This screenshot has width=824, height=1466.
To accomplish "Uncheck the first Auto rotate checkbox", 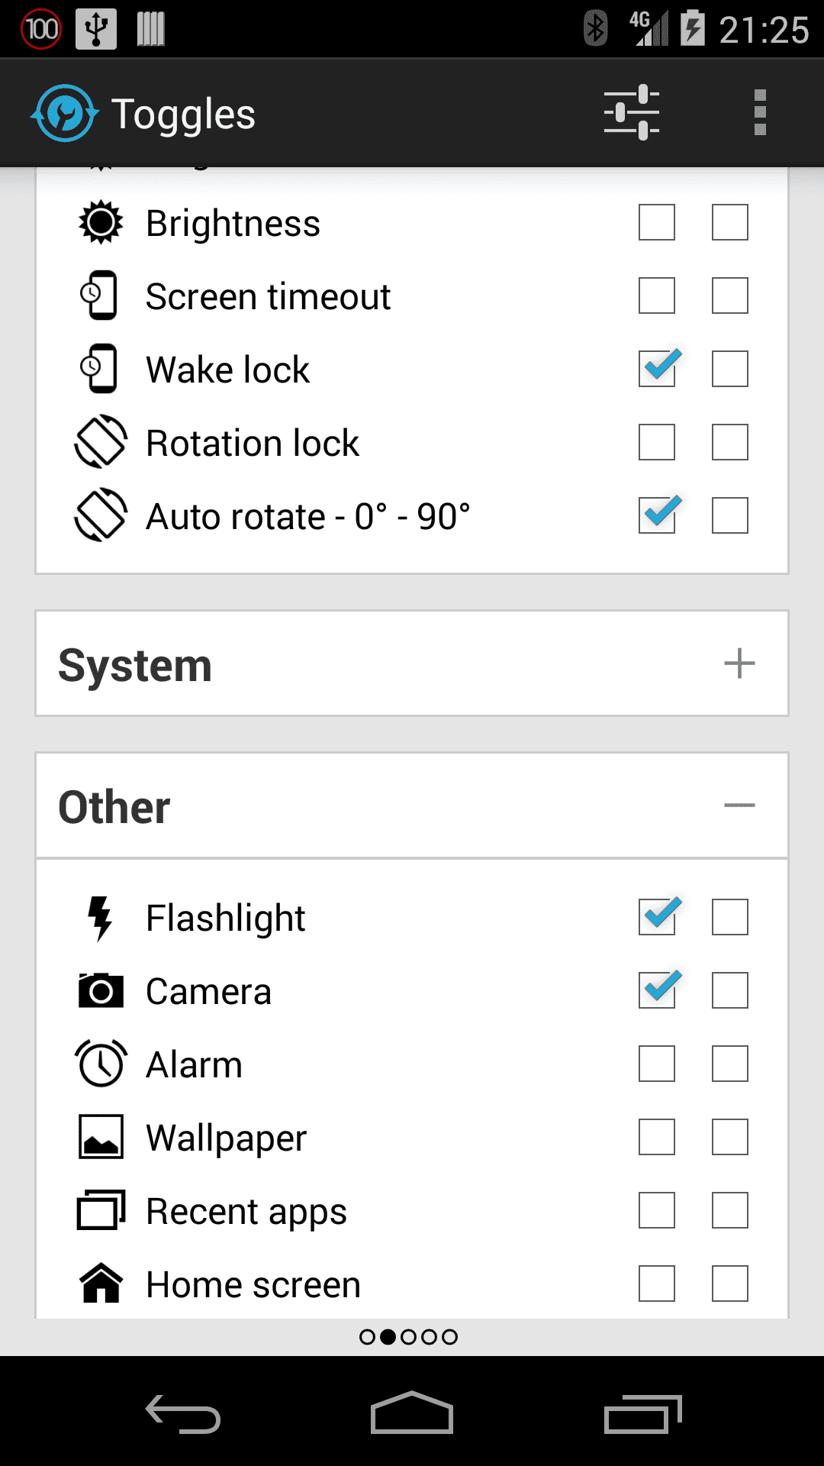I will pos(657,515).
